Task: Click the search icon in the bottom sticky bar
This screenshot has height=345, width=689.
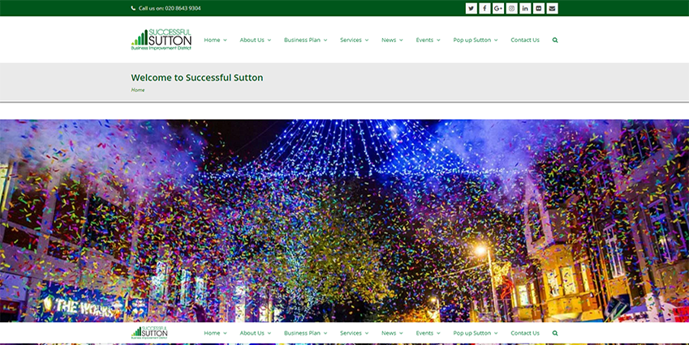Action: pos(555,333)
